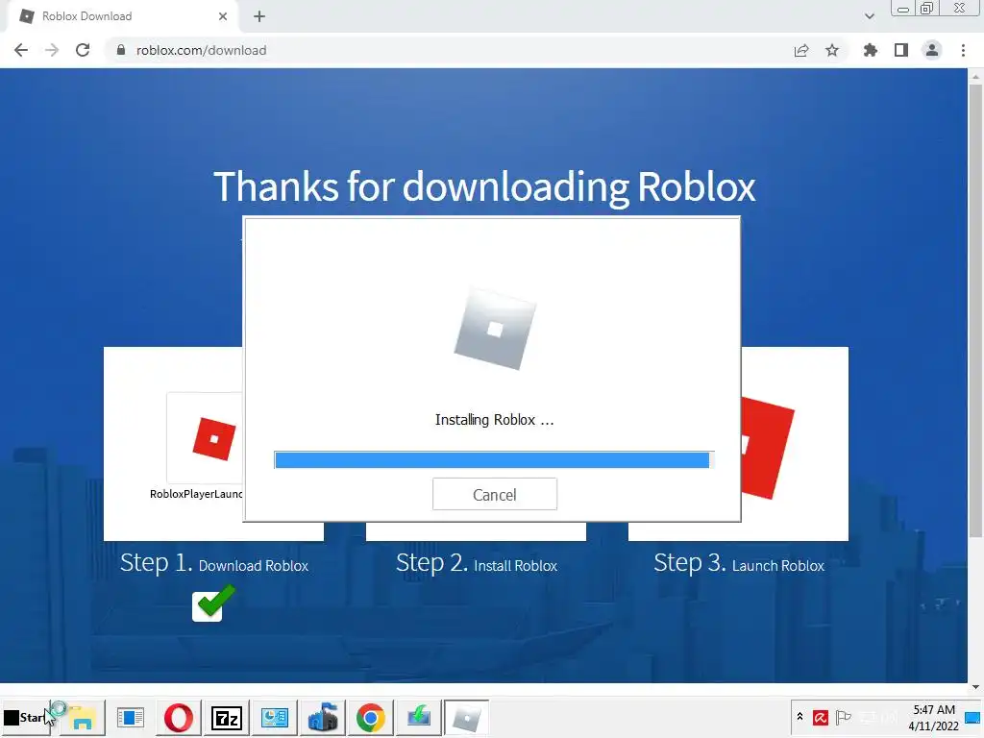Viewport: 984px width, 738px height.
Task: Reload the Roblox download page
Action: click(x=83, y=50)
